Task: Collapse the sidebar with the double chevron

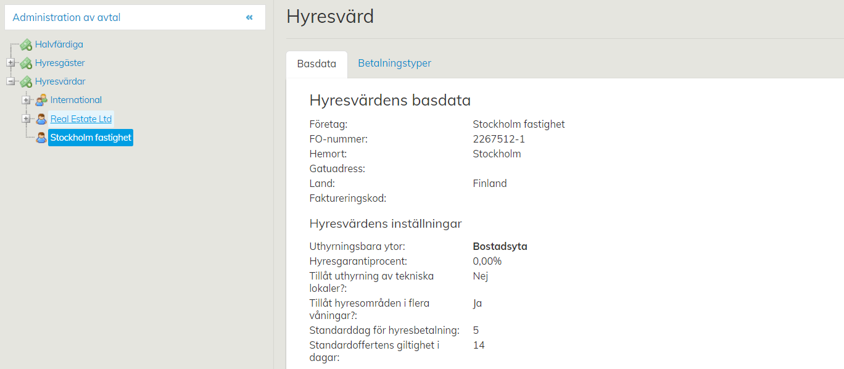Action: [x=249, y=18]
